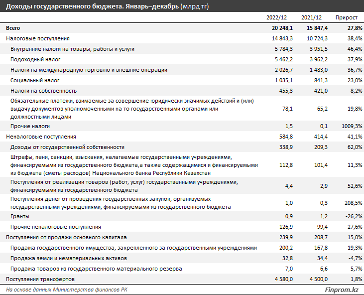Click 'Прочие неналоговые поступления' row label
The width and height of the screenshot is (364, 295).
[56, 227]
